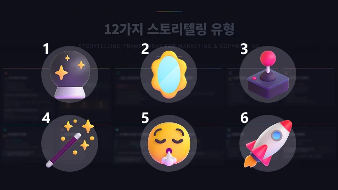Select the sleepy face emoji icon
Screen dimensions: 338x190
pos(169,144)
